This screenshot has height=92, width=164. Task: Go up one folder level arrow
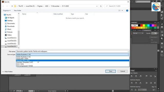[x=12, y=6]
